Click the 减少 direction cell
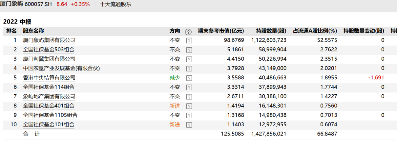The image size is (397, 143). click(175, 78)
